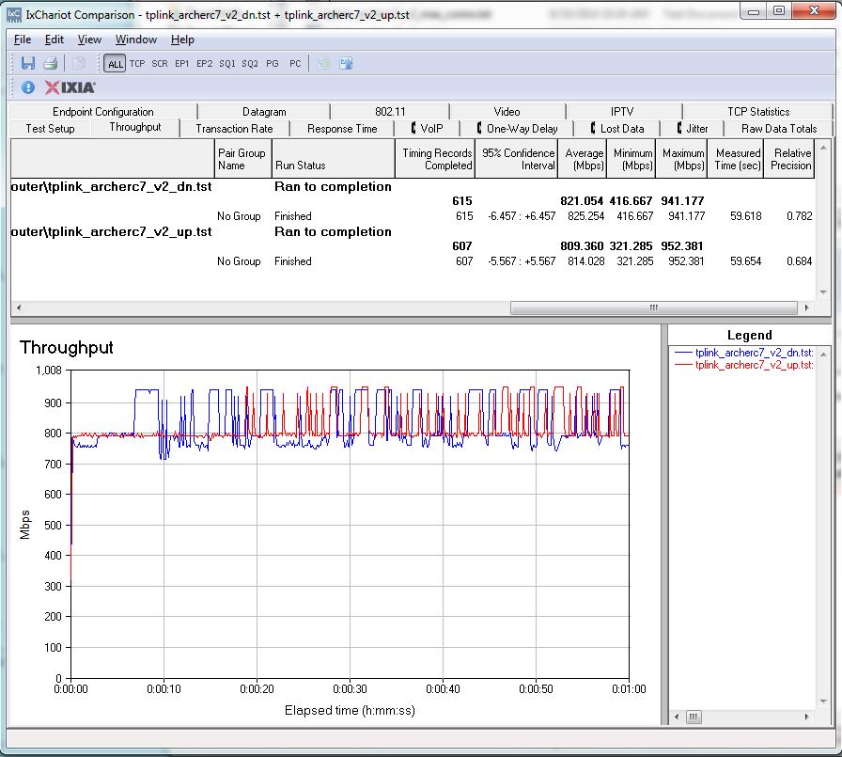This screenshot has width=842, height=757.
Task: Switch to Endpoint Configuration tab
Action: point(103,112)
